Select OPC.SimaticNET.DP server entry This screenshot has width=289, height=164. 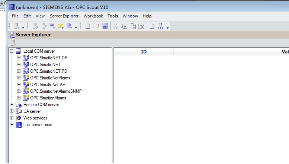coord(49,58)
